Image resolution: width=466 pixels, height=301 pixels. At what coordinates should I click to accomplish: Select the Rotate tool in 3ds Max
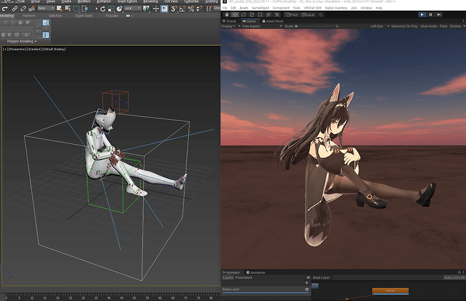103,9
